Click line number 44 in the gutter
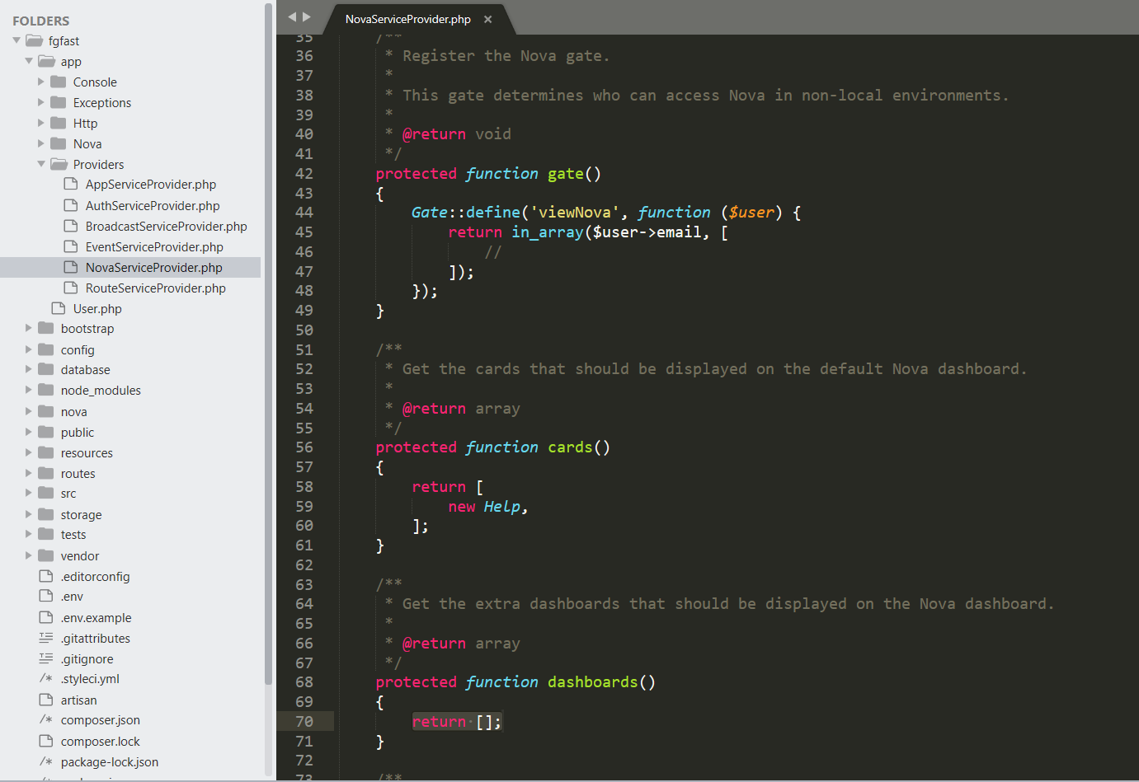Screen dimensions: 1139x782 coord(304,212)
